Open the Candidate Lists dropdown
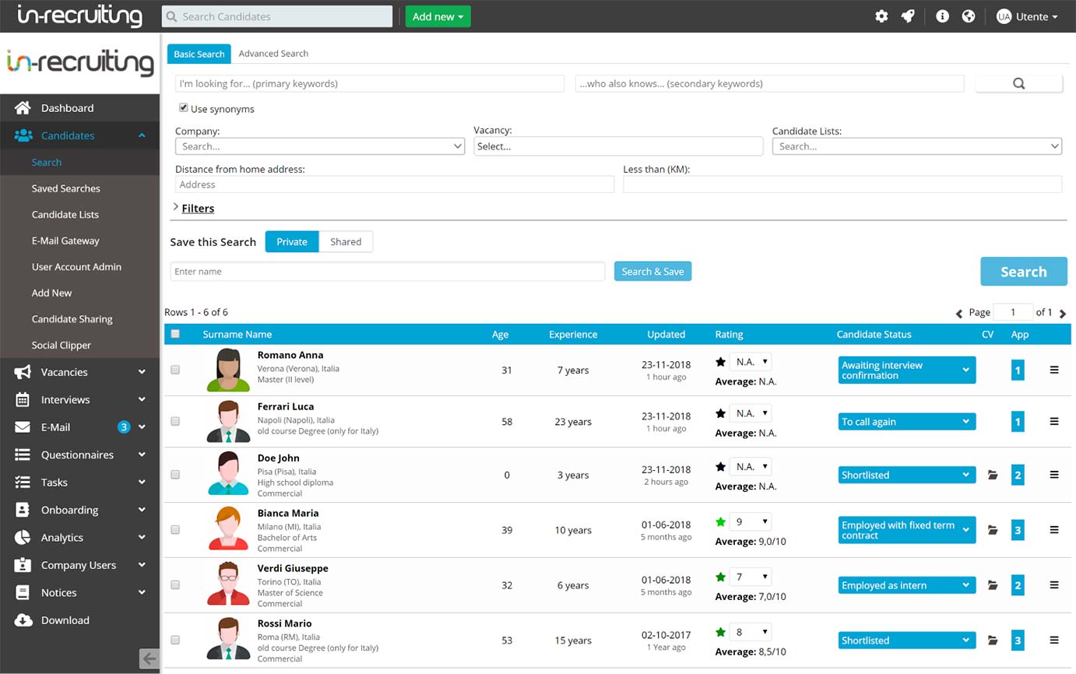 (x=917, y=146)
